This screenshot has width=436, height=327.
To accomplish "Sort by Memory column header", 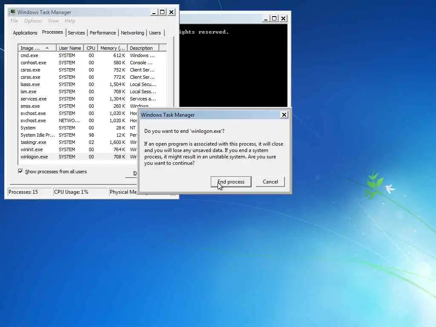I will [x=112, y=48].
